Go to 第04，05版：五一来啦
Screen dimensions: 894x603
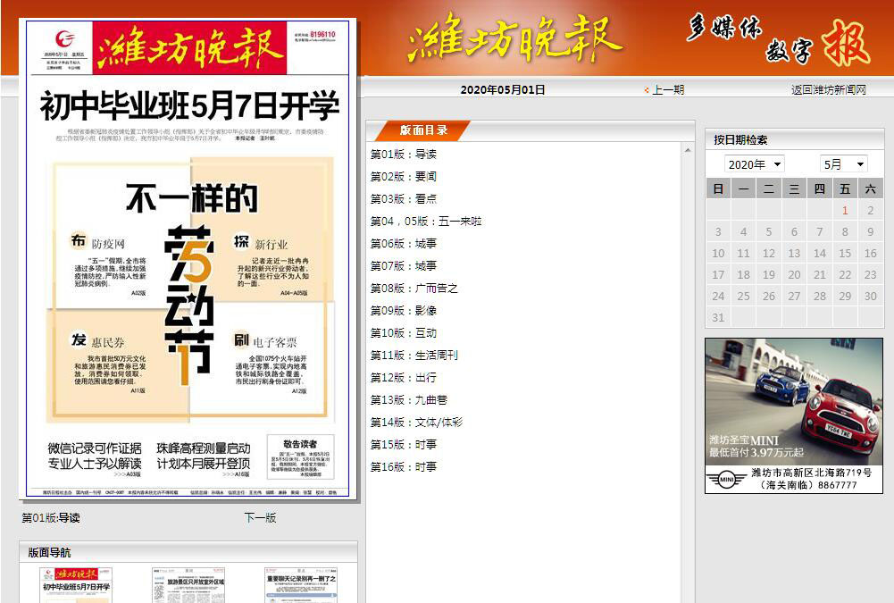pyautogui.click(x=426, y=222)
